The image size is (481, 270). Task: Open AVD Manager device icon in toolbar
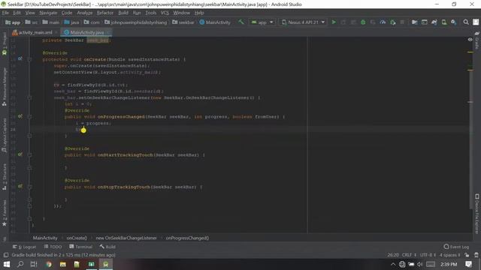pos(444,22)
